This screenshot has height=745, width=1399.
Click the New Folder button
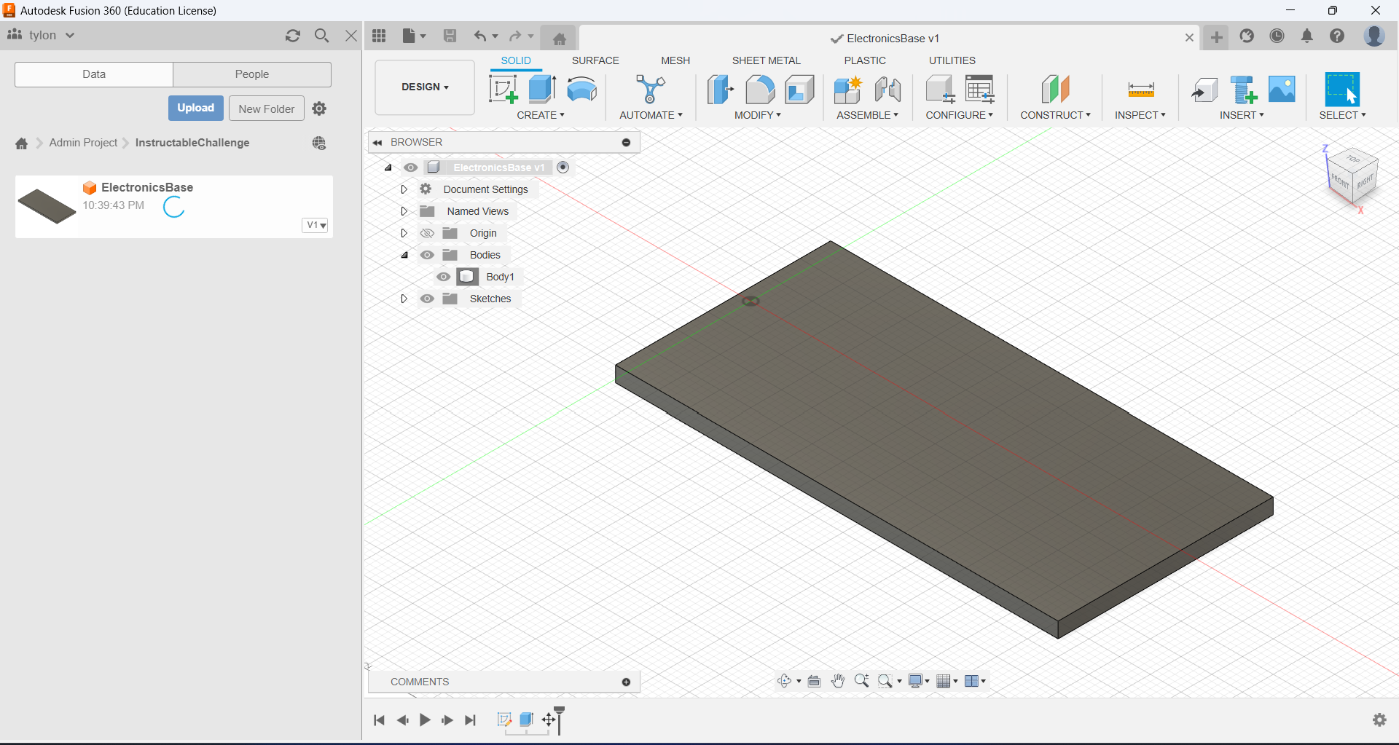tap(267, 109)
